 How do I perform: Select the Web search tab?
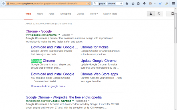coord(28,14)
